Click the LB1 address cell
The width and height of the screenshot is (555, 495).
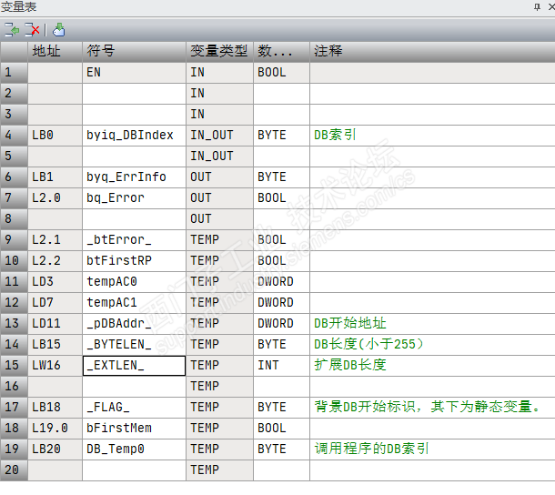[55, 177]
